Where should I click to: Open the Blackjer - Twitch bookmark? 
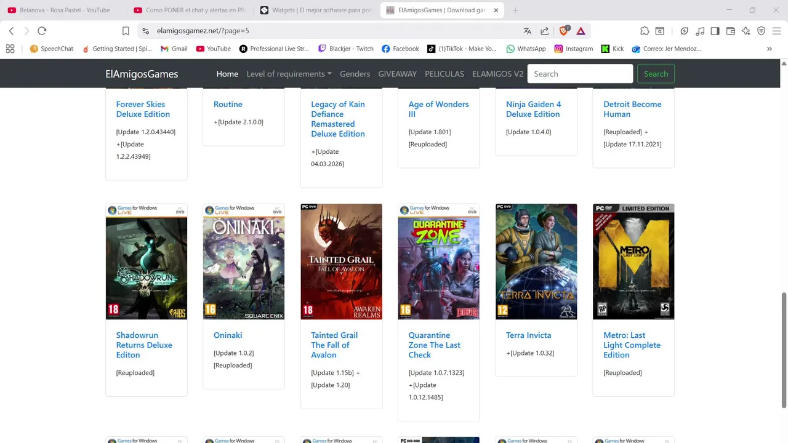point(345,49)
